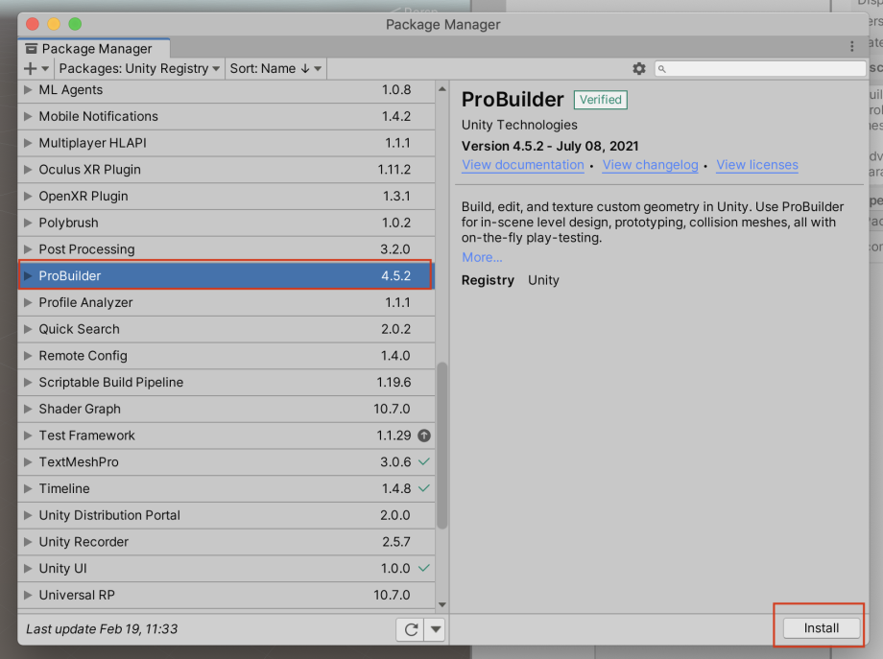Click the green checkmark next to Unity UI

[422, 568]
